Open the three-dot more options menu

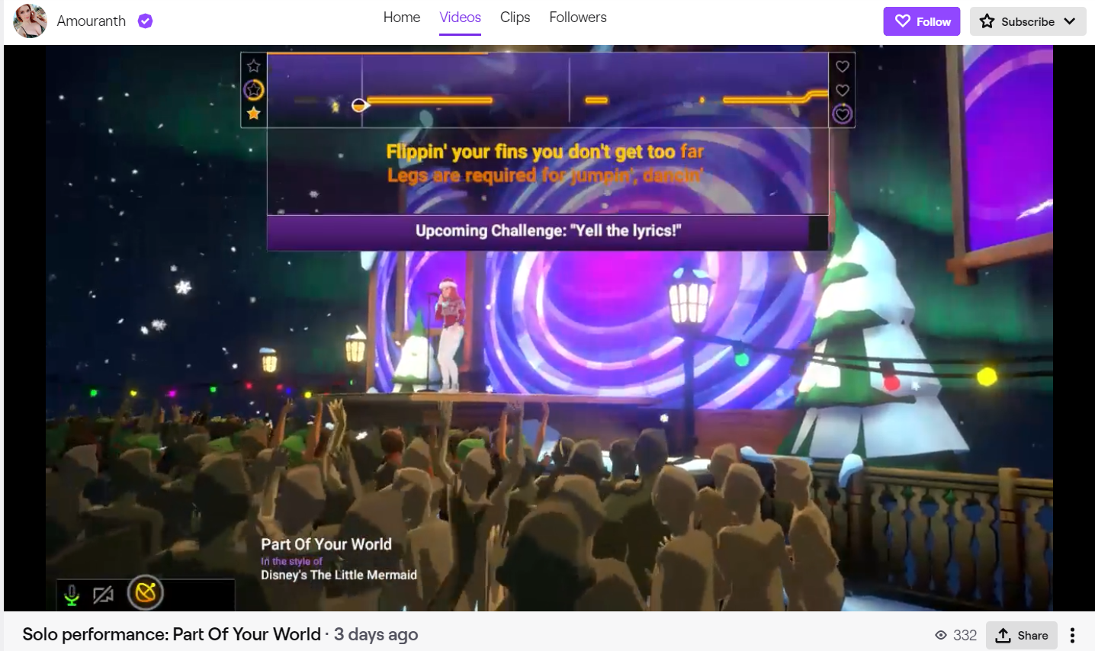pos(1072,635)
